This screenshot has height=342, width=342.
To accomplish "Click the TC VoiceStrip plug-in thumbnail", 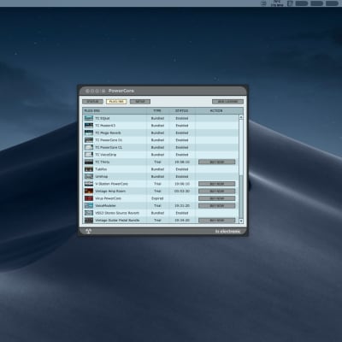I will point(89,155).
